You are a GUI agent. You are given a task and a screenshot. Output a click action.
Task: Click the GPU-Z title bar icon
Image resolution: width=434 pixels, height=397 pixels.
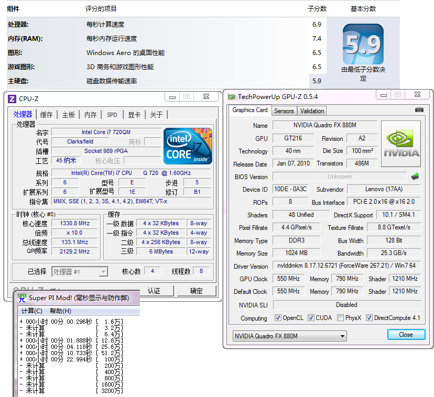pos(231,97)
